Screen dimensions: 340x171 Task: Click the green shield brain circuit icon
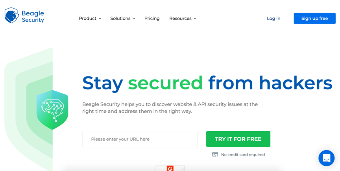click(x=52, y=110)
